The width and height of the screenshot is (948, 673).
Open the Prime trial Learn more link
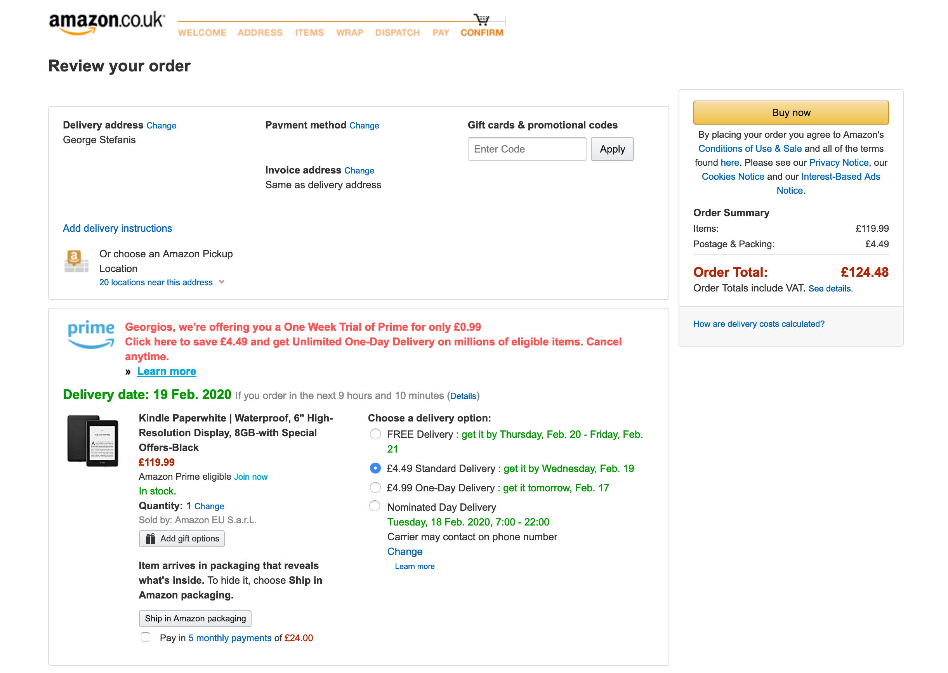(167, 371)
